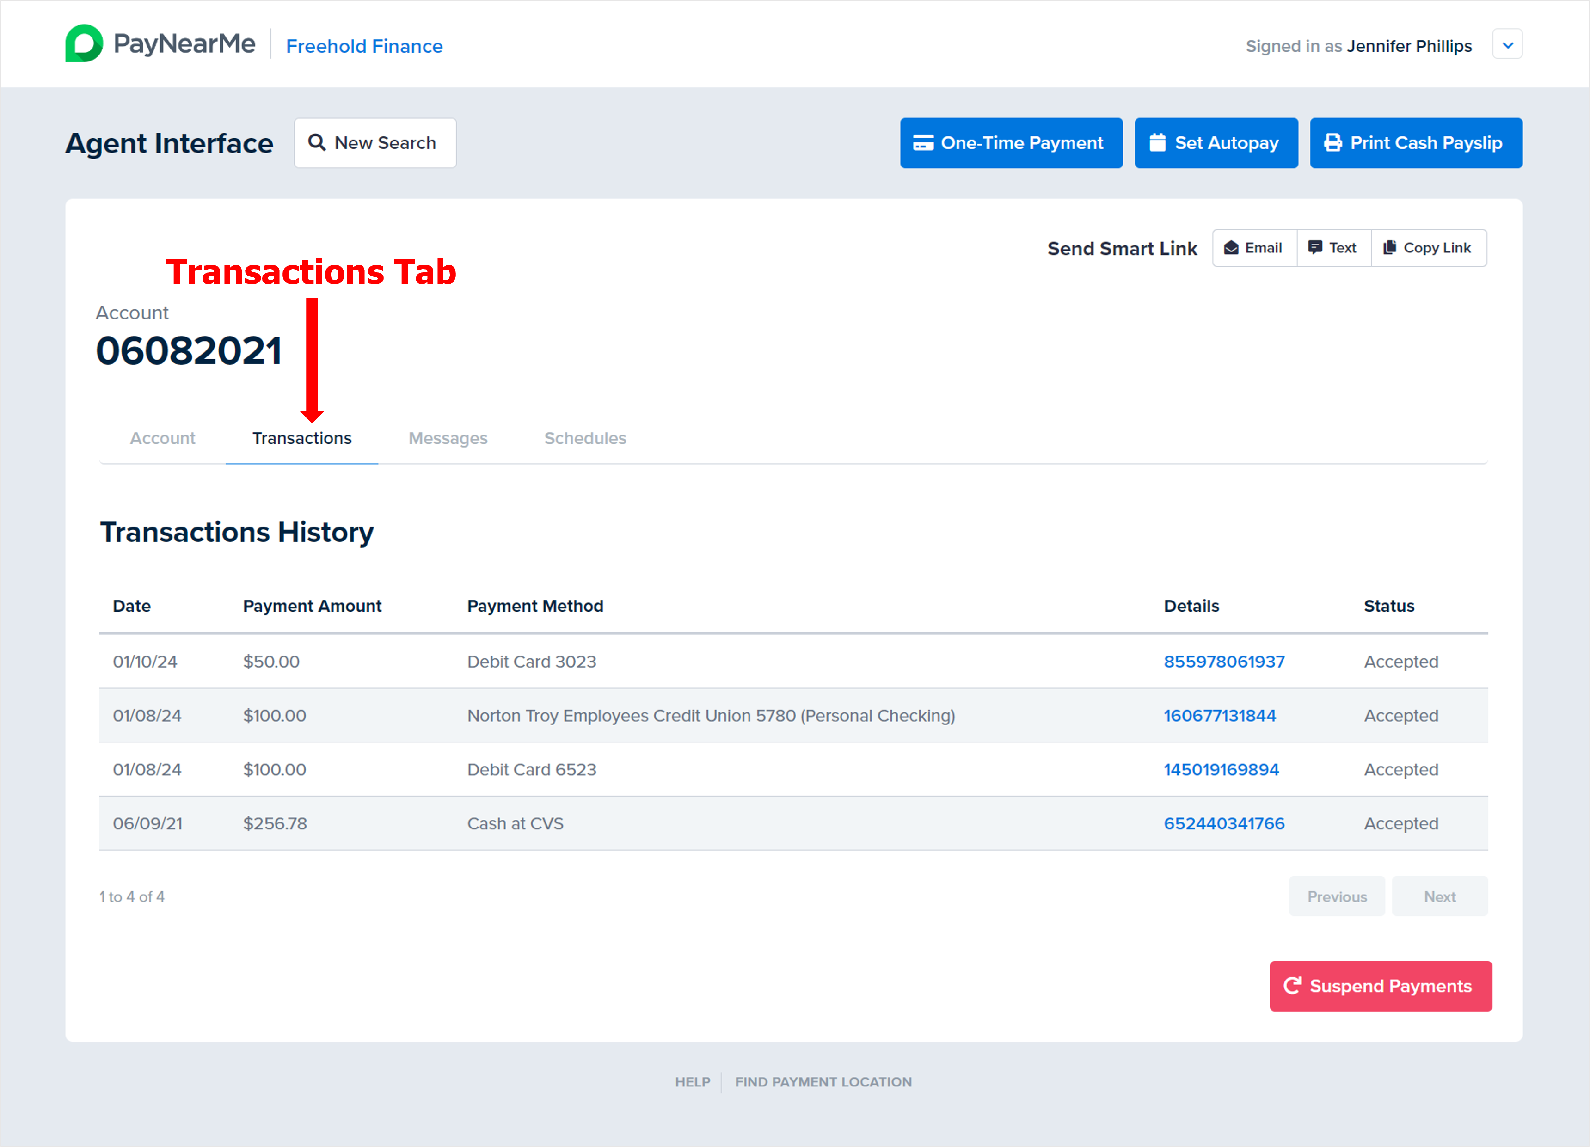Click the printer icon on Print Cash Payslip
The image size is (1590, 1147).
coord(1333,142)
